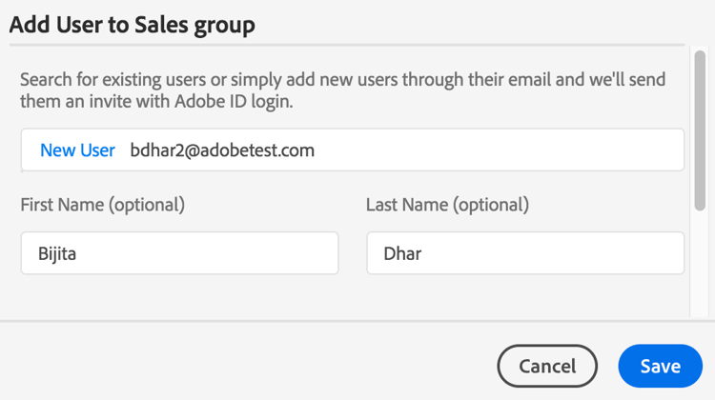Image resolution: width=715 pixels, height=400 pixels.
Task: Cancel adding the user
Action: [x=547, y=366]
